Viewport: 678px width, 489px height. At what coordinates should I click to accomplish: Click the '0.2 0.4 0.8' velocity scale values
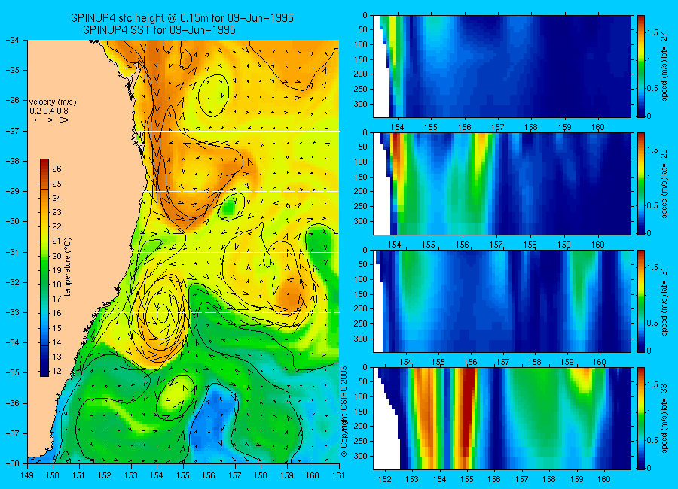point(49,111)
